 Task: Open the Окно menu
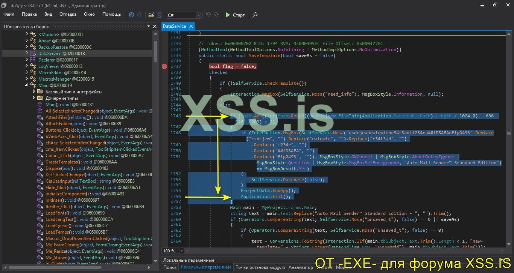89,14
